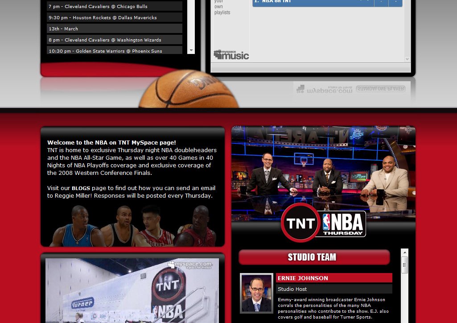457x323 pixels.
Task: Click the TNT studio hosts photo
Action: pyautogui.click(x=323, y=174)
